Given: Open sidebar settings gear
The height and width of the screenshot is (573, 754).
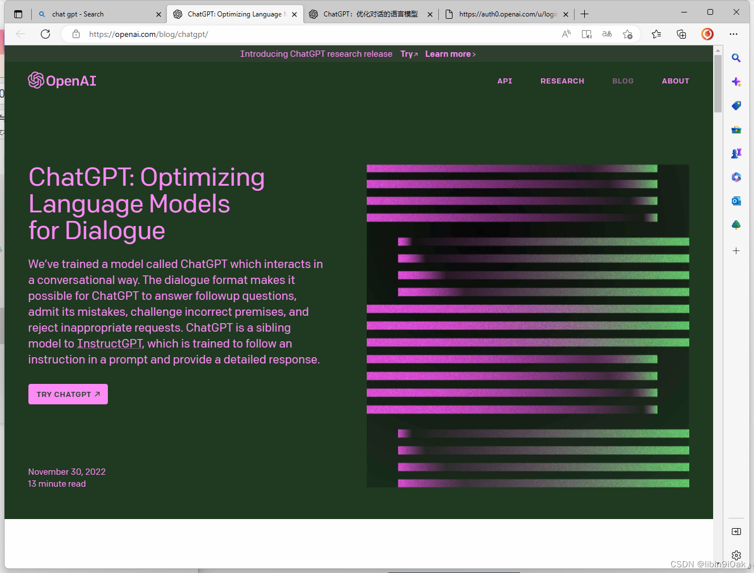Looking at the screenshot, I should (x=736, y=555).
